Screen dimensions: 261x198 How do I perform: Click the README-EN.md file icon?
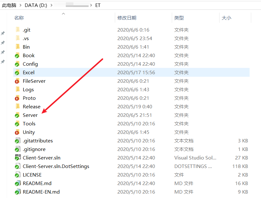pyautogui.click(x=18, y=192)
